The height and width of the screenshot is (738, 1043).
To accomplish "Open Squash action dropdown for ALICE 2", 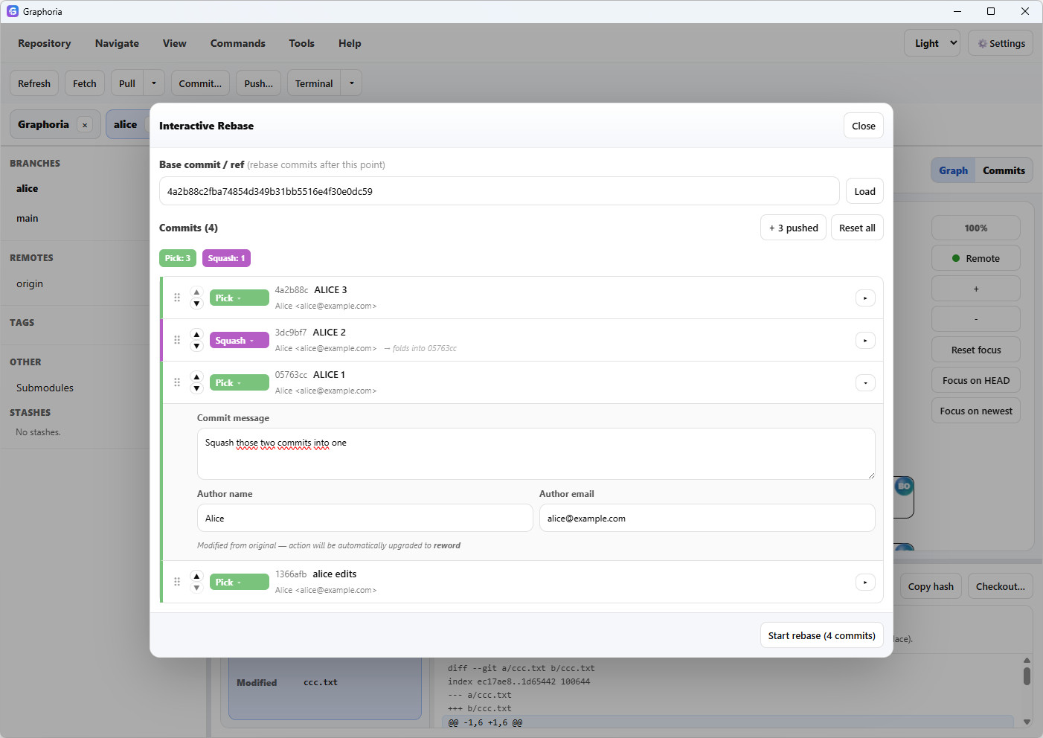I will pos(239,341).
